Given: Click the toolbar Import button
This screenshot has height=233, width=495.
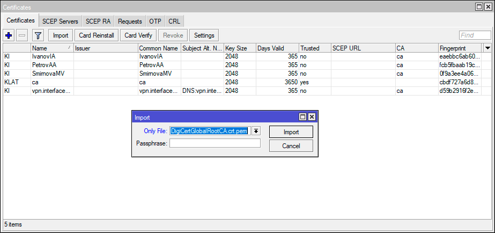Looking at the screenshot, I should coord(61,35).
